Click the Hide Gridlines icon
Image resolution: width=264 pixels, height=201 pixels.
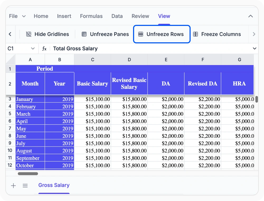coord(29,34)
